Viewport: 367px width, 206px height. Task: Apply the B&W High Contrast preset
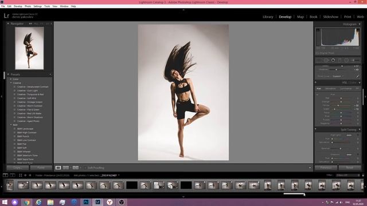27,133
